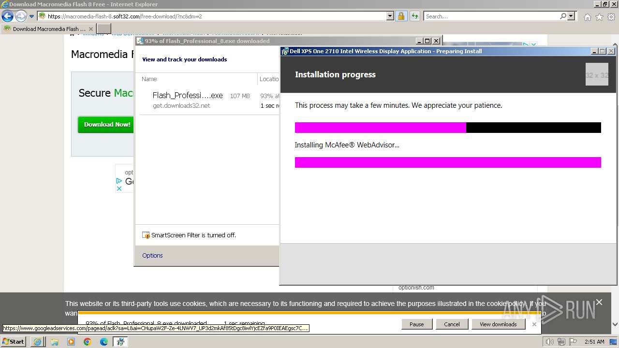Click the get.downloads32.net source text
619x348 pixels.
181,105
